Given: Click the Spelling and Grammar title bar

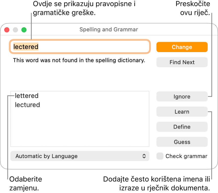Looking at the screenshot, I should [109, 29].
